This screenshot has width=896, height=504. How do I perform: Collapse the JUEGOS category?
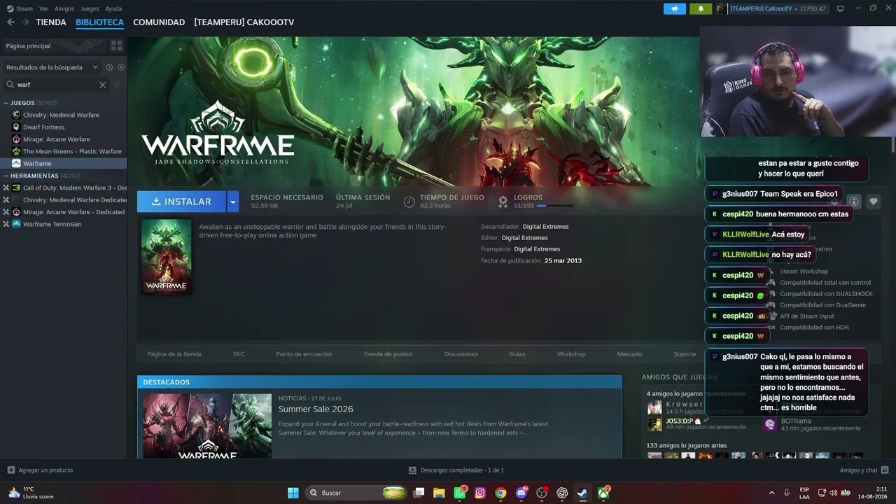pos(6,103)
